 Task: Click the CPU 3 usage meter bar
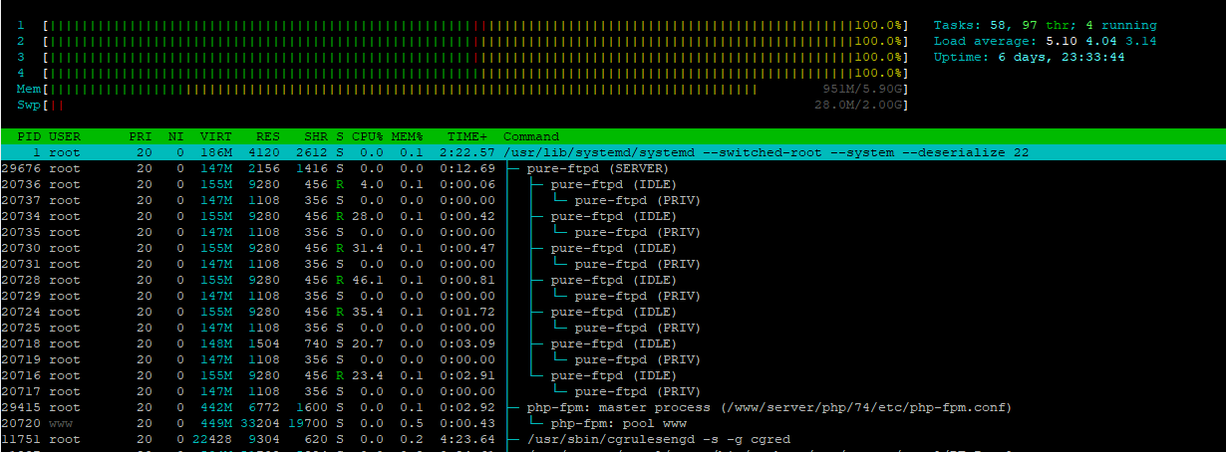pyautogui.click(x=476, y=57)
